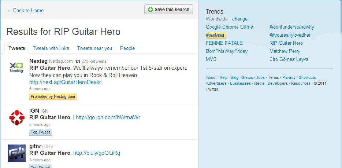The image size is (342, 168).
Task: Open the Status footer link
Action: click(247, 77)
